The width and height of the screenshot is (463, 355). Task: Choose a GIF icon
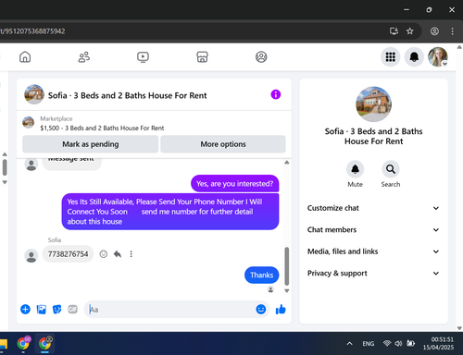coord(73,309)
